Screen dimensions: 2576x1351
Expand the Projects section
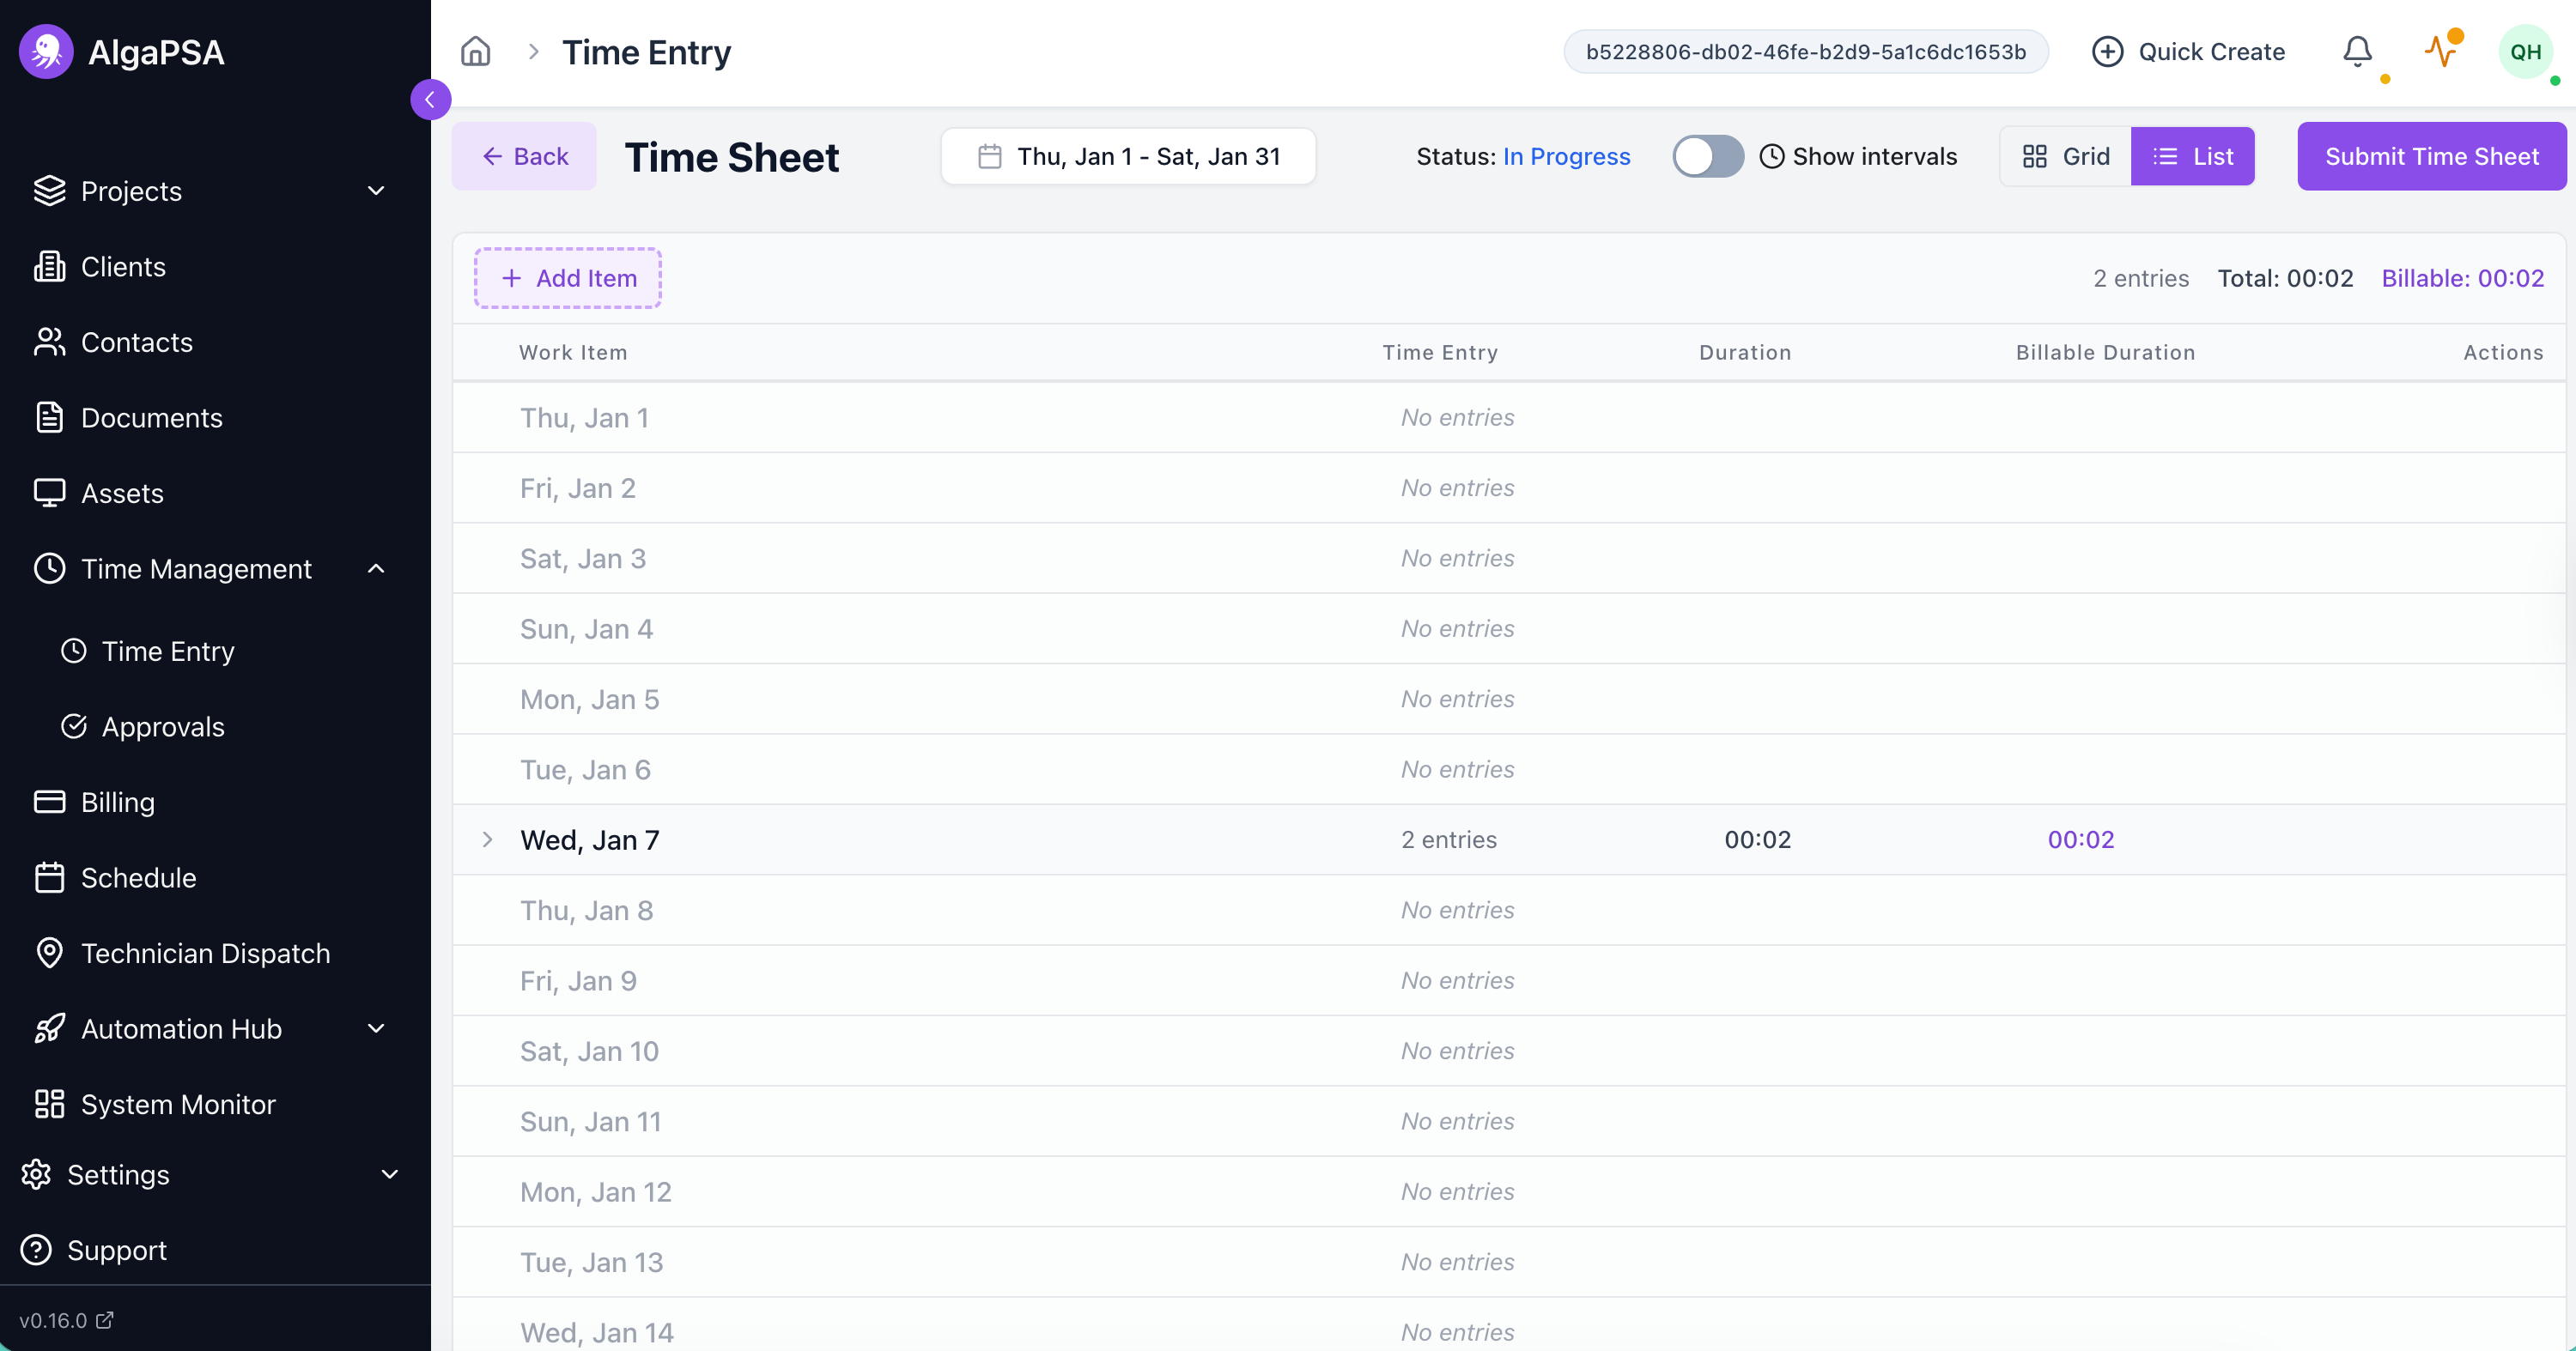point(375,191)
